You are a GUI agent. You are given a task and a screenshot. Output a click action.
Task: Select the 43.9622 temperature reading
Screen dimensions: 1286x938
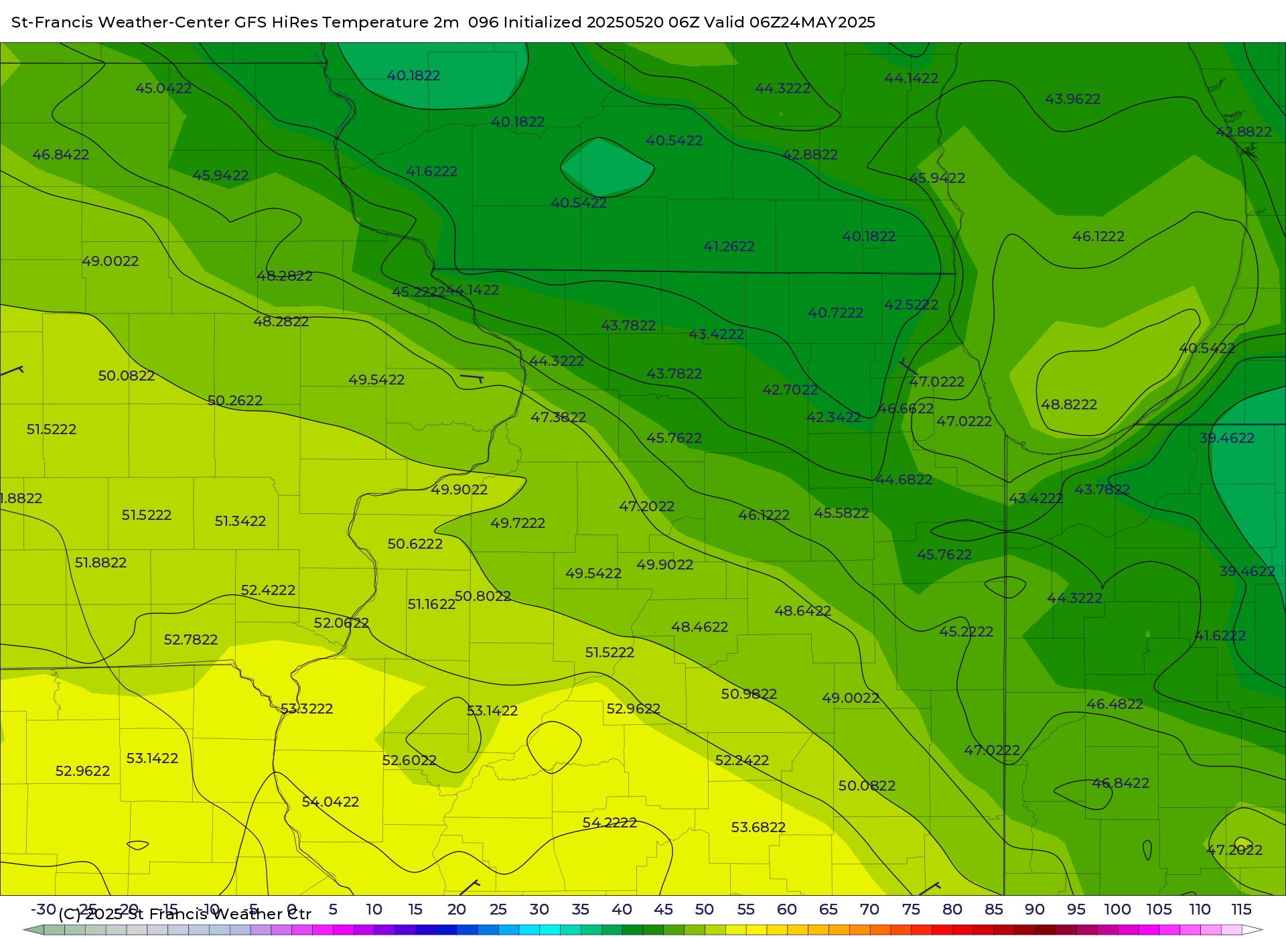click(1073, 99)
